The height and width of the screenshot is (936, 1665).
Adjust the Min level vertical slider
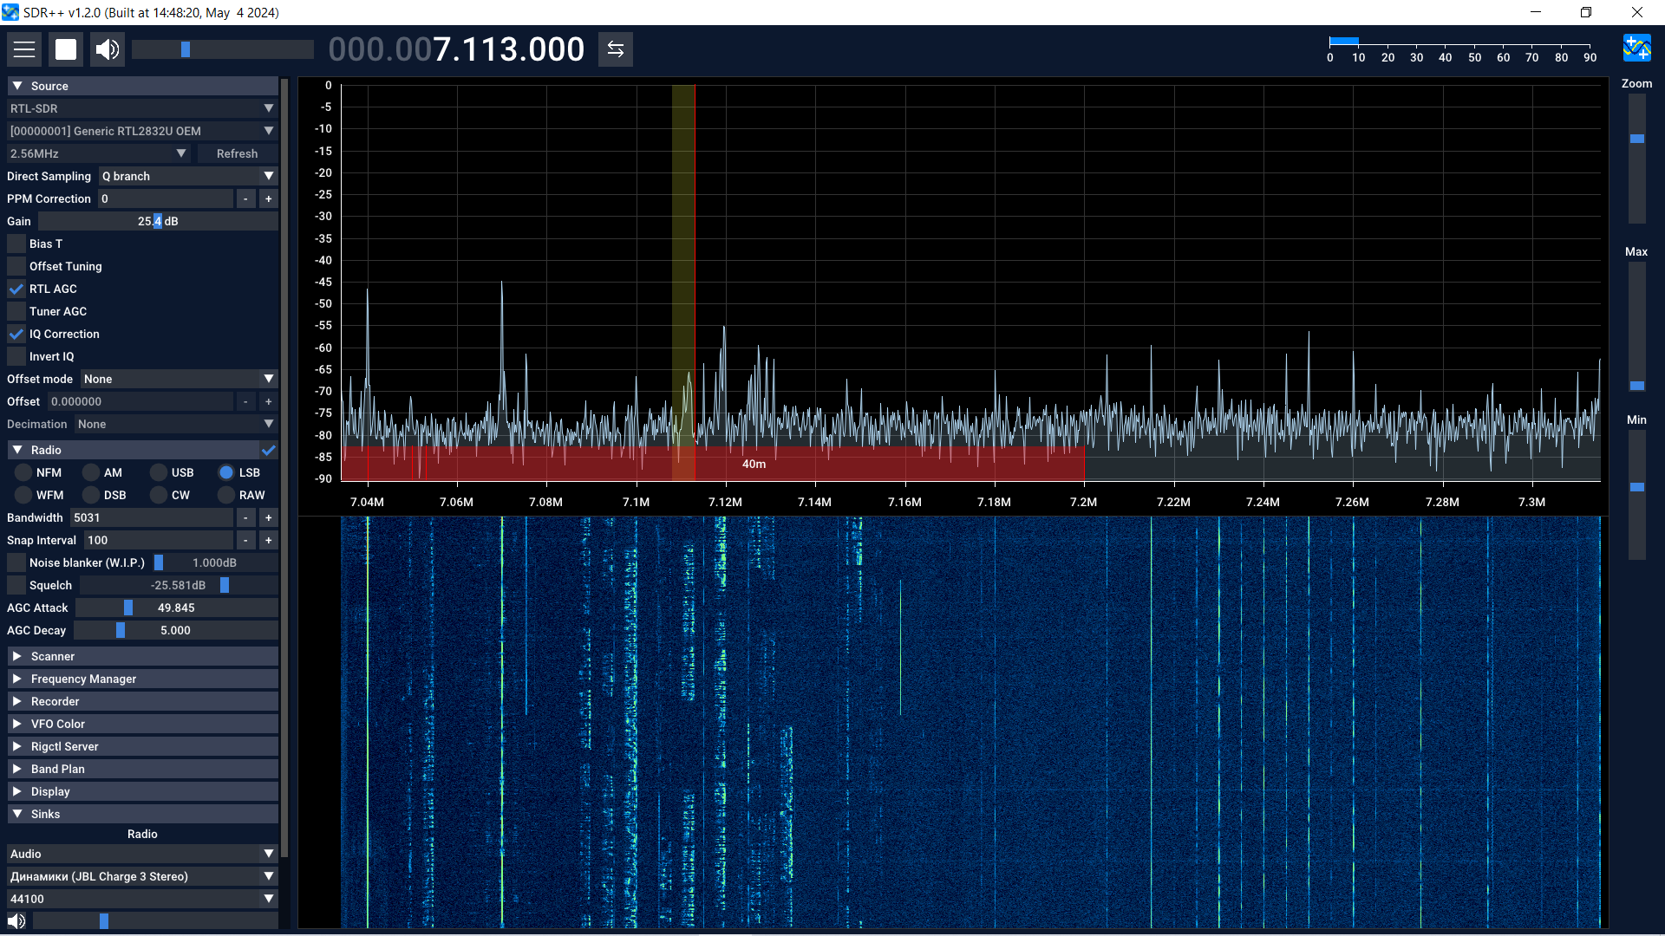pyautogui.click(x=1637, y=495)
